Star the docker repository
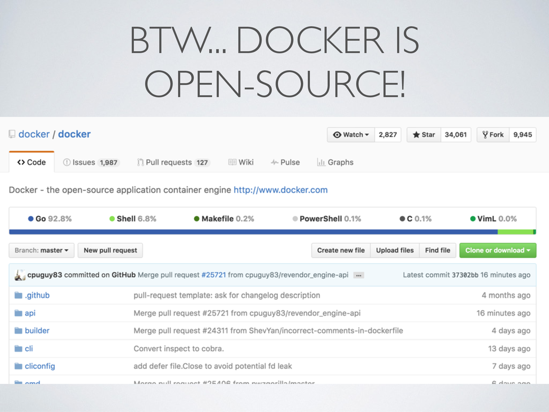 tap(424, 135)
